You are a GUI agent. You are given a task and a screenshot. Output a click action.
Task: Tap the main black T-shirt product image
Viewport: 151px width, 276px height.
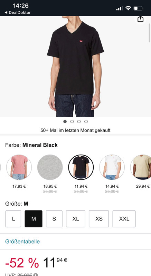coord(75,67)
